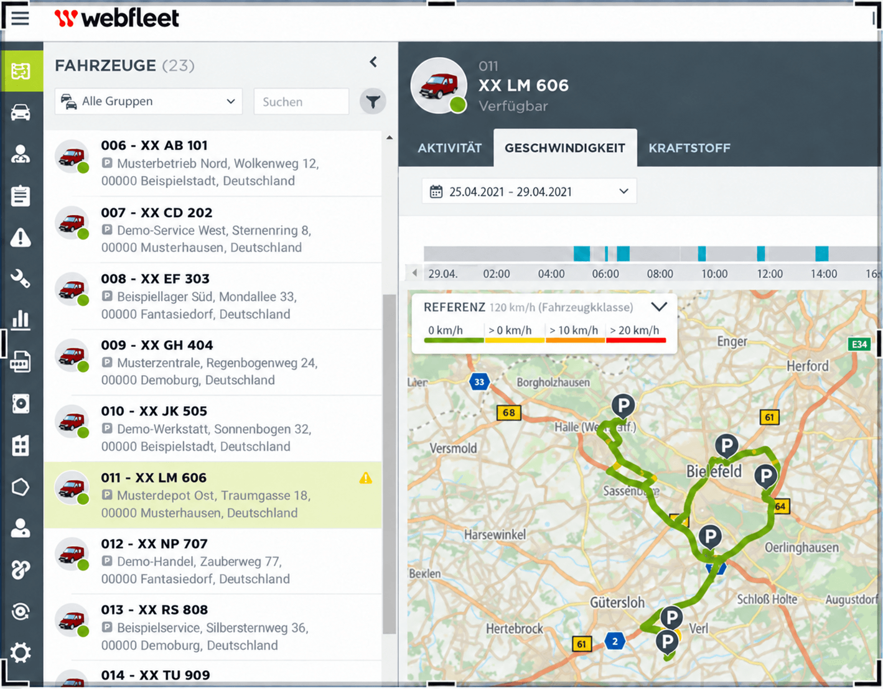Open the link integrations sidebar icon
This screenshot has width=883, height=689.
point(21,570)
